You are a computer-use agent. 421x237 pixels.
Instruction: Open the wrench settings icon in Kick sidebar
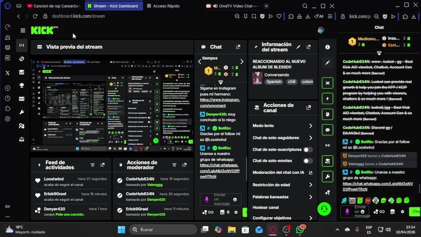click(x=22, y=112)
